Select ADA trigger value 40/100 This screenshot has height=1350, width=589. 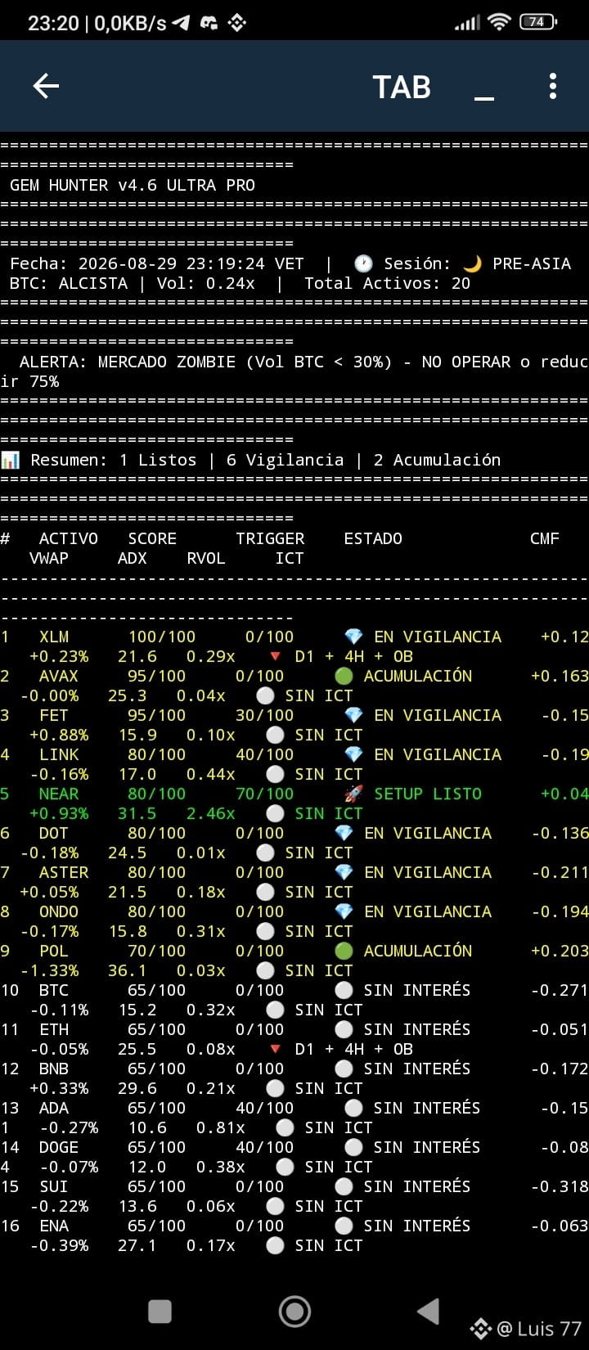click(265, 1108)
